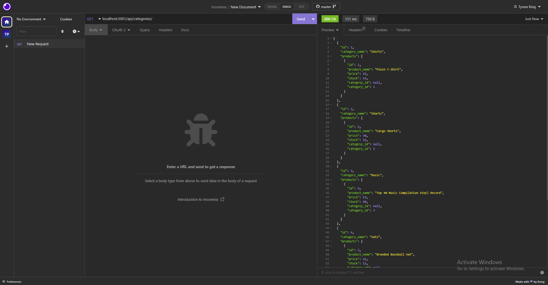Open the Docs tab
548x285 pixels.
pos(185,30)
